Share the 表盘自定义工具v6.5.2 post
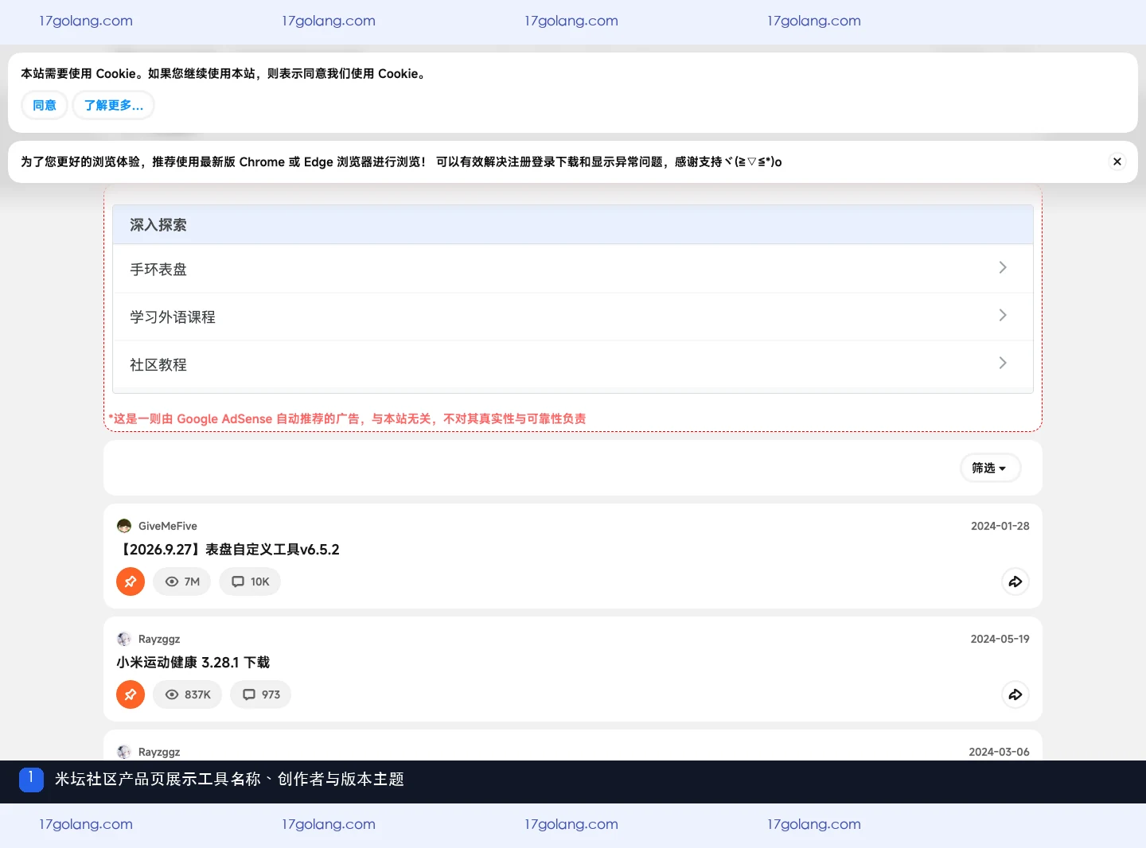 coord(1015,582)
